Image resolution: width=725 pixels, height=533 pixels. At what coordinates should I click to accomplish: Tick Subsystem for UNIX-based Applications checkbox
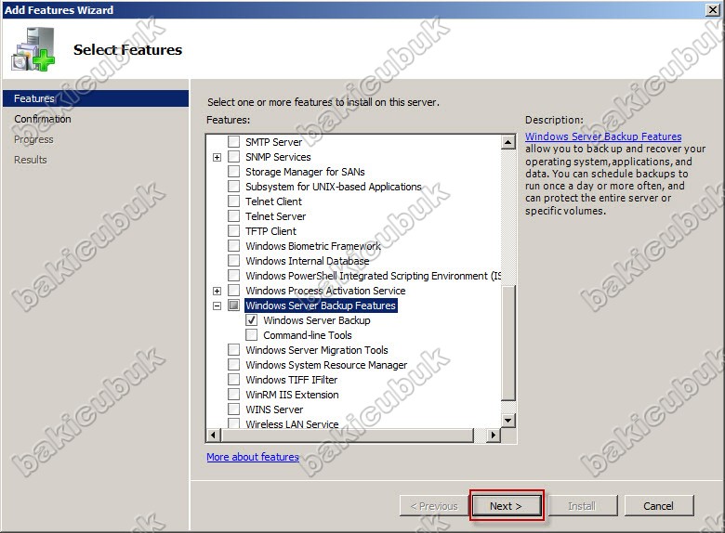(x=234, y=186)
